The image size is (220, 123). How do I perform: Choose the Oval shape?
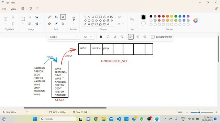click(x=93, y=17)
